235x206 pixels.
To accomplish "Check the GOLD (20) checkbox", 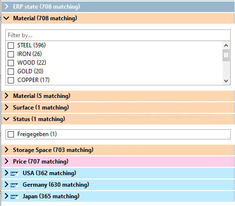I will click(x=11, y=71).
